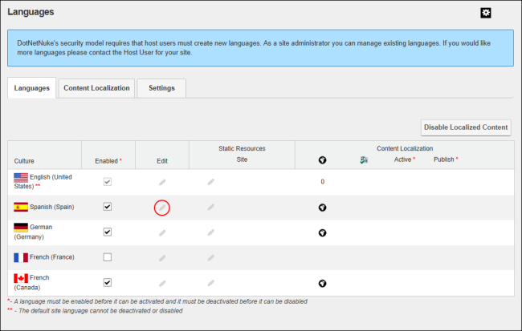The width and height of the screenshot is (522, 331).
Task: Click the Culture column header
Action: pyautogui.click(x=24, y=161)
